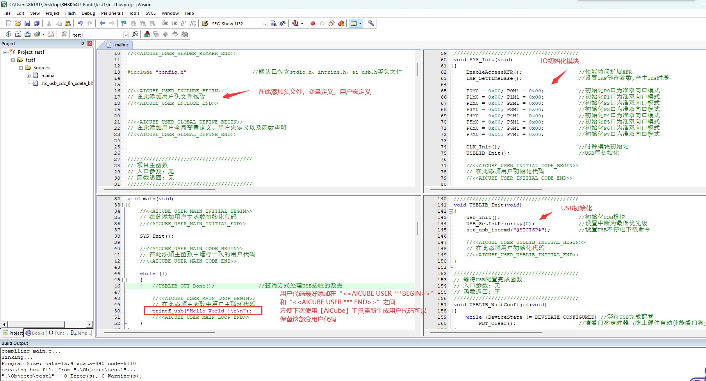Screen dimensions: 706x381
Task: Open the Flash menu
Action: (70, 13)
